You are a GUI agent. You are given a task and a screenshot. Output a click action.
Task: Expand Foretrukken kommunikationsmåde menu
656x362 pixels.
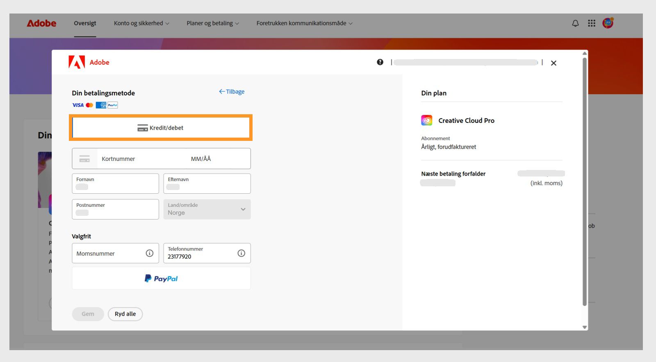coord(305,23)
